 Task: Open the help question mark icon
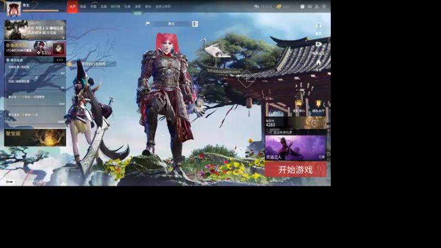click(302, 7)
